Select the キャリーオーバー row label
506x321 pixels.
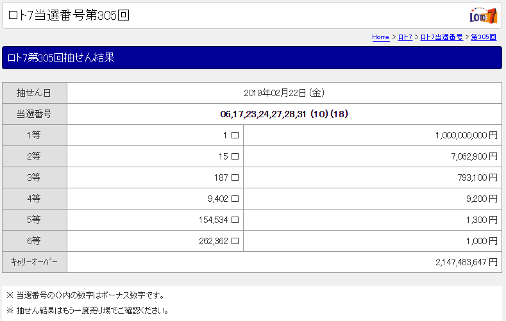point(34,261)
